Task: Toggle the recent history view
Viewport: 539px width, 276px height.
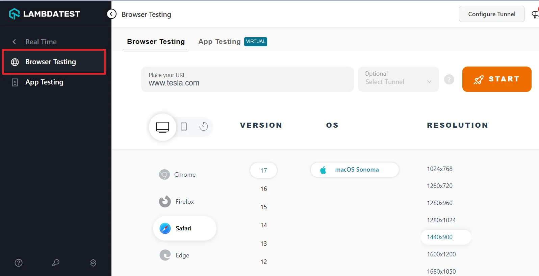Action: (203, 127)
